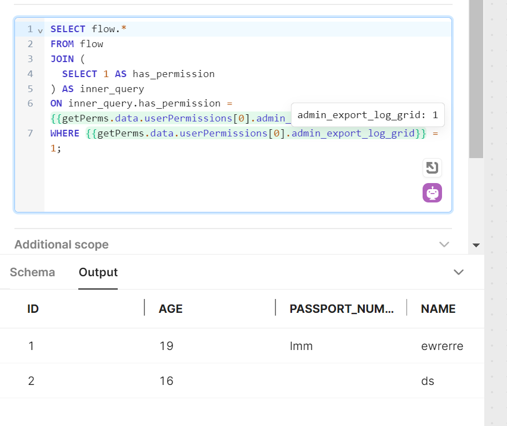Click 'inner_query' alias on line 5
The height and width of the screenshot is (426, 507).
click(112, 89)
